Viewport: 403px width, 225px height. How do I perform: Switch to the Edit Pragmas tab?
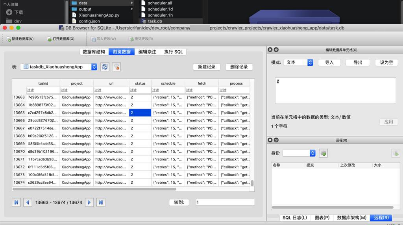[147, 52]
